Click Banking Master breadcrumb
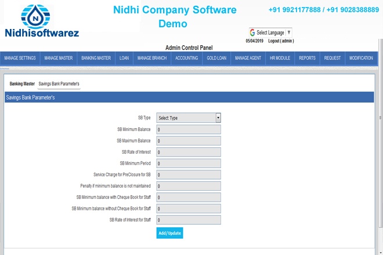 22,83
